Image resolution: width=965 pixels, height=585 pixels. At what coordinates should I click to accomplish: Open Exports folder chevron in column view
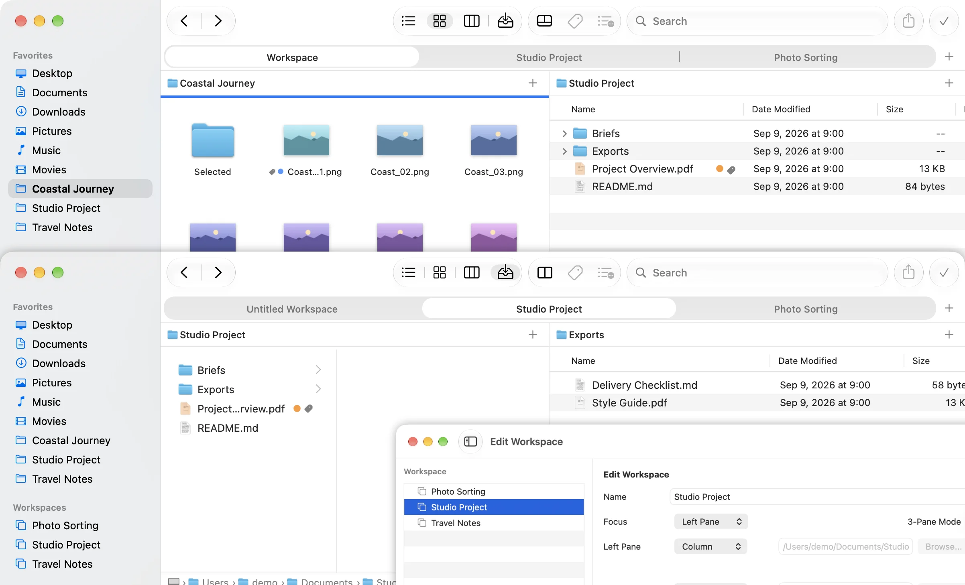coord(318,389)
